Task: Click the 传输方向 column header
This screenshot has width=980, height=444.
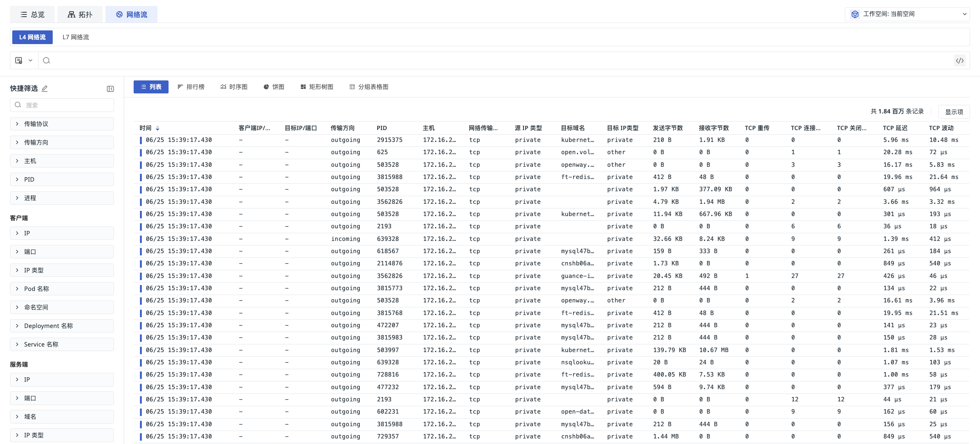Action: pos(342,128)
